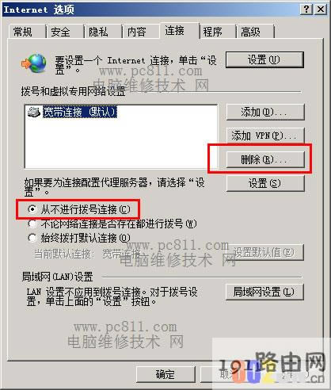
Task: Click the modem icon beside 宽带连接
Action: (34, 112)
